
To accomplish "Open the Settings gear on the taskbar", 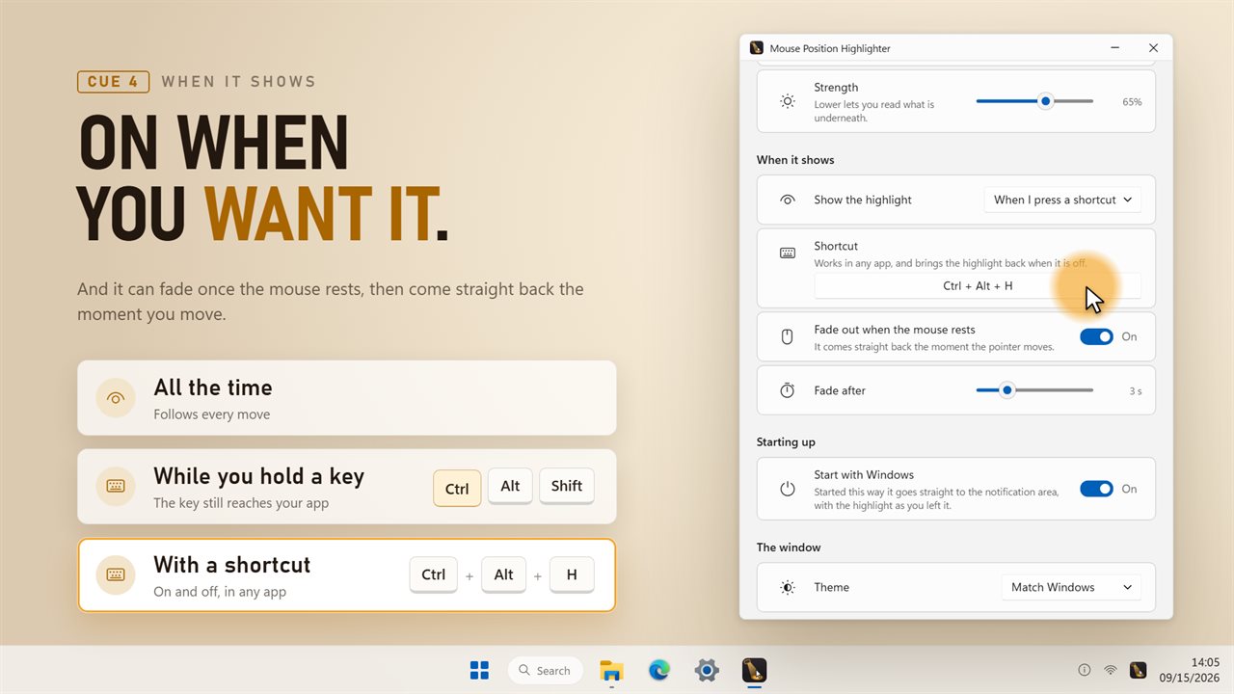I will pos(707,670).
